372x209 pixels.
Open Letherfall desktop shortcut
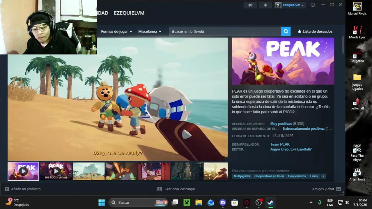pos(357,104)
